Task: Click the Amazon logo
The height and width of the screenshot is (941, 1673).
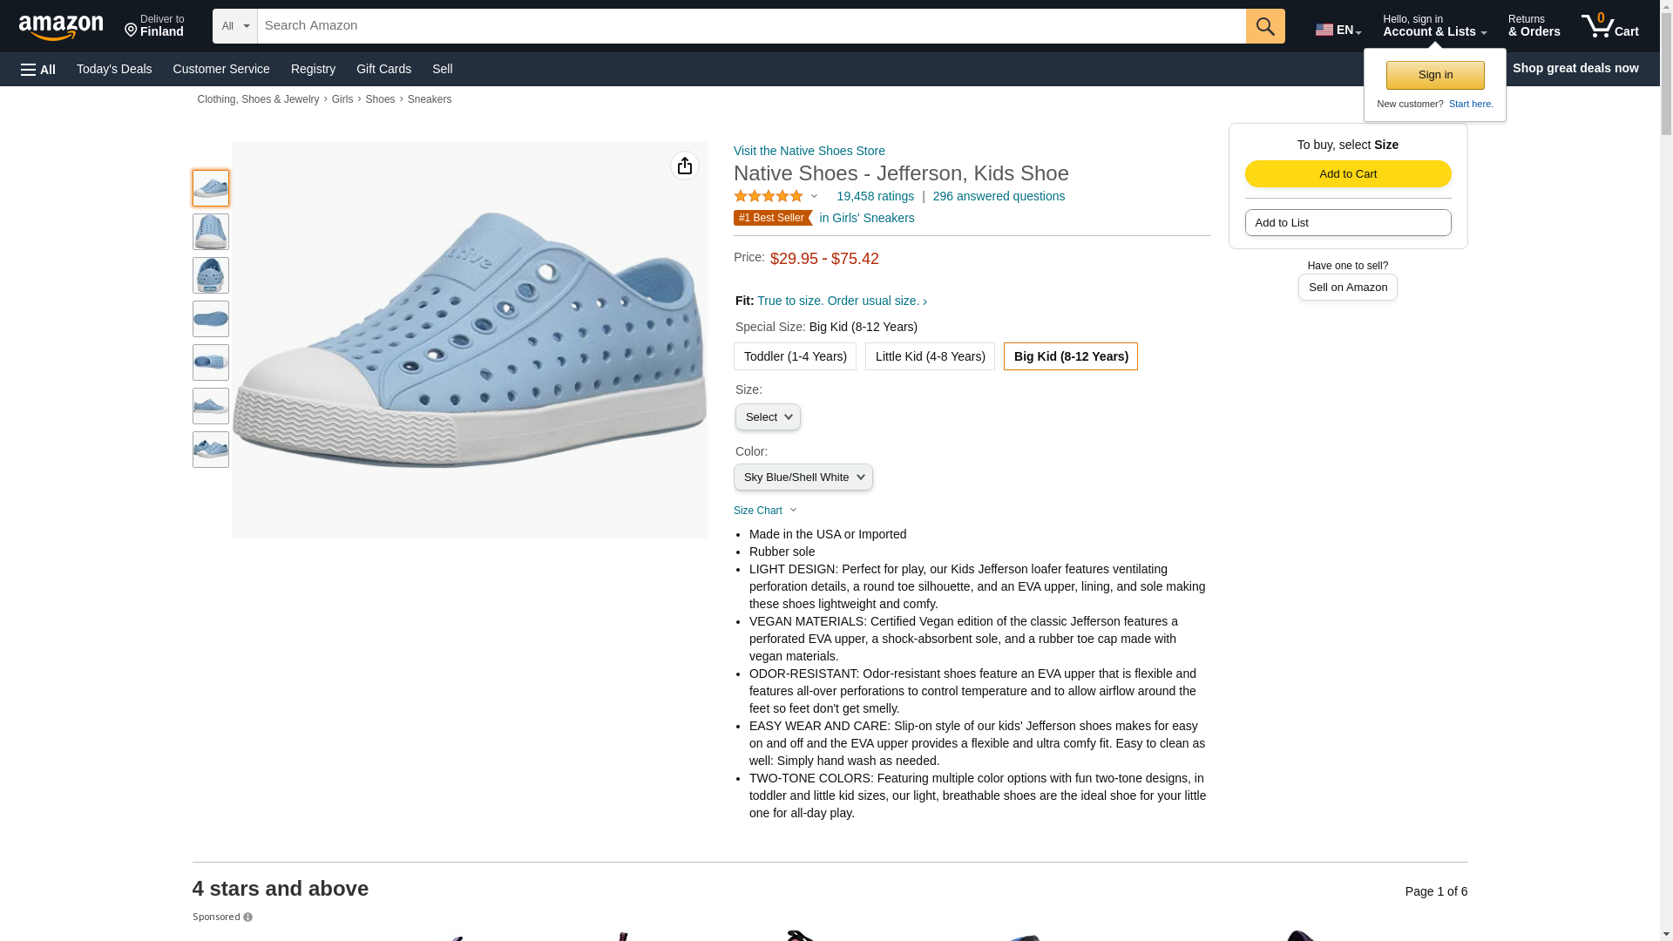Action: coord(61,27)
